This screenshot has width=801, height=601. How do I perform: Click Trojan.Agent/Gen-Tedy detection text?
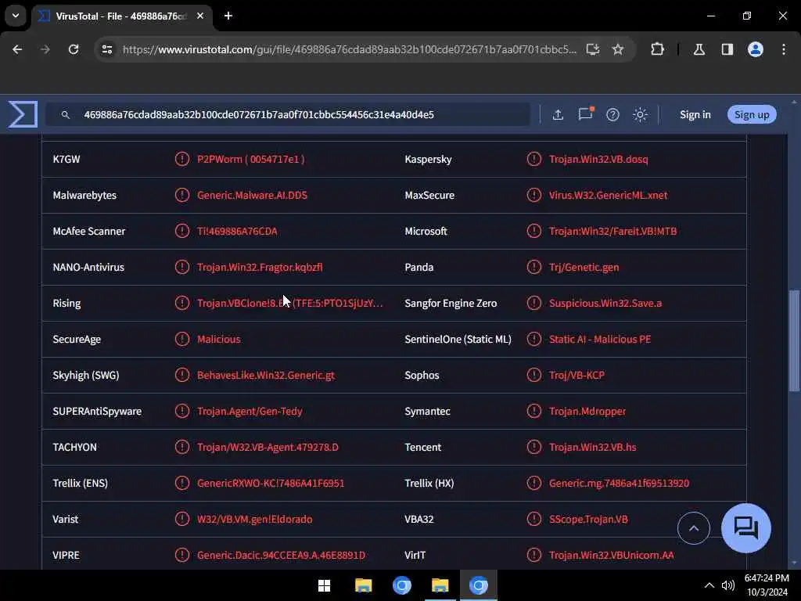[250, 411]
